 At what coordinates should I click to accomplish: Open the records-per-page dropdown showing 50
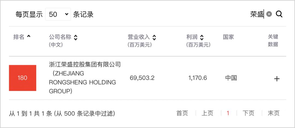click(x=58, y=14)
